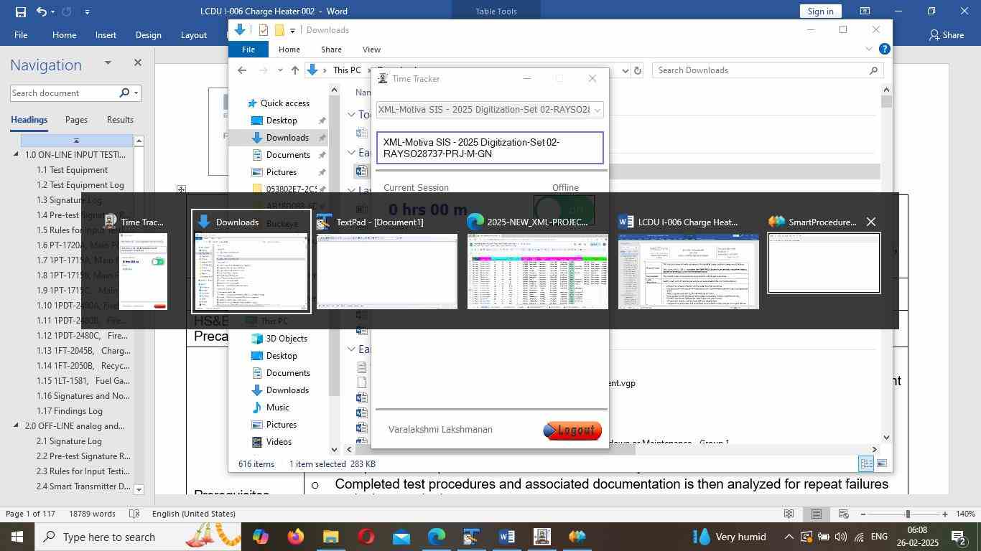Select heading 2.1 Signature Log

click(x=69, y=441)
